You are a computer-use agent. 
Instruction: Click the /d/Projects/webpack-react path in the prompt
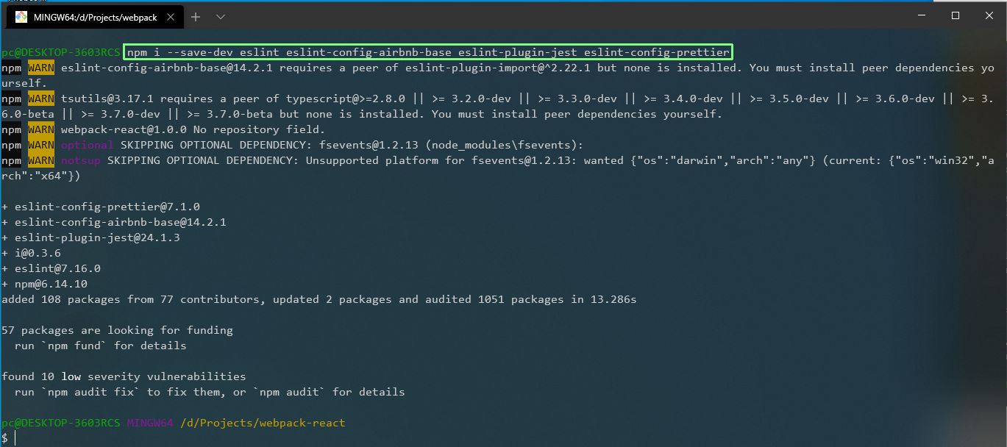click(263, 423)
